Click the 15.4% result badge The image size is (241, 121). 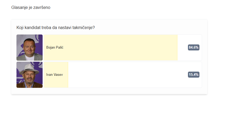193,74
